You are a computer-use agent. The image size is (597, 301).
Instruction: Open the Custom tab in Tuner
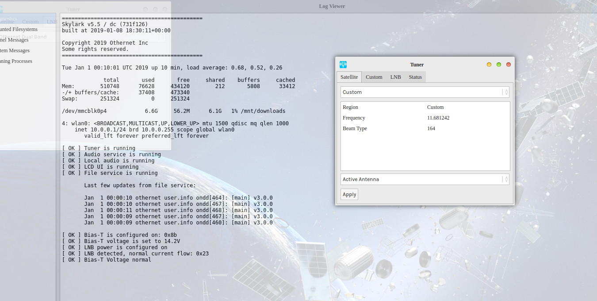click(374, 77)
